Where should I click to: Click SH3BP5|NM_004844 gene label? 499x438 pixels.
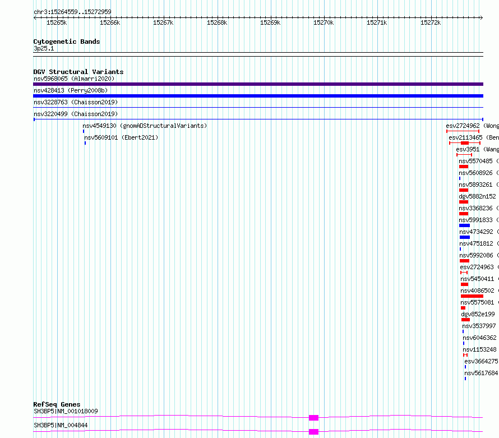point(61,425)
